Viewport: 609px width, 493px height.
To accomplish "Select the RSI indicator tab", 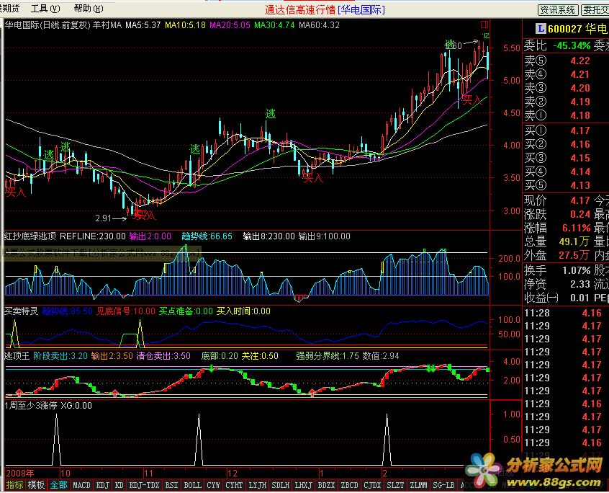I will click(171, 485).
